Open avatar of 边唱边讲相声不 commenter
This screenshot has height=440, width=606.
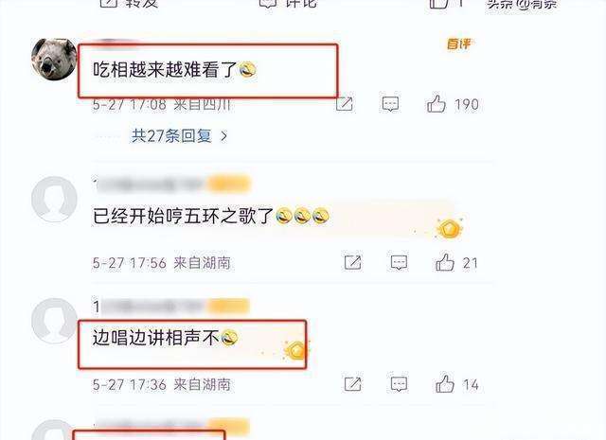(54, 321)
